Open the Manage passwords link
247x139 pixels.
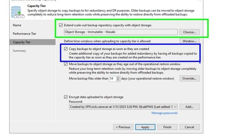tap(164, 113)
